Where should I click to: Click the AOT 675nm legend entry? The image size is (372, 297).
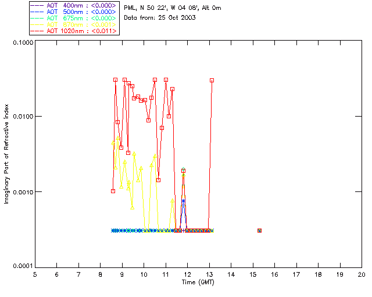pyautogui.click(x=74, y=18)
